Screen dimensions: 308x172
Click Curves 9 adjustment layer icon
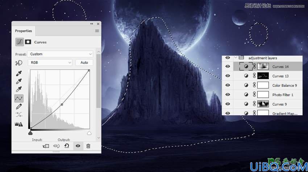[x=246, y=104]
